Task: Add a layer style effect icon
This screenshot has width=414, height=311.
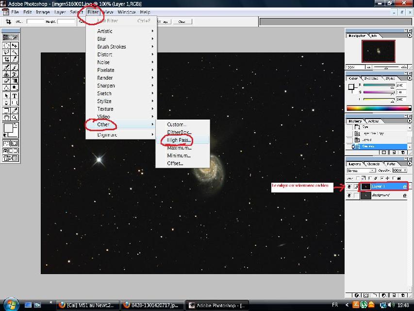Action: 357,295
